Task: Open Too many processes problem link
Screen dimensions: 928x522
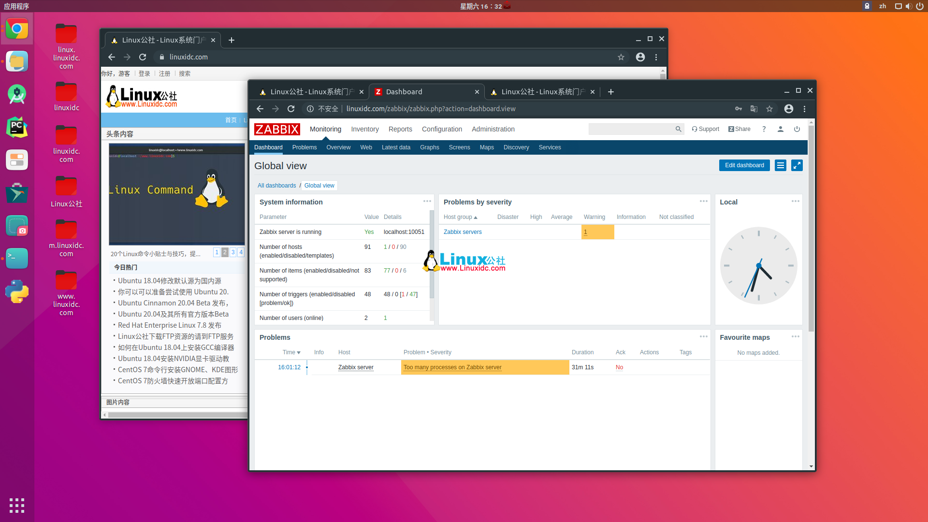Action: pyautogui.click(x=452, y=367)
